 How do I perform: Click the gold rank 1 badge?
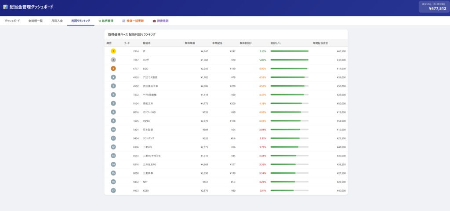click(113, 51)
